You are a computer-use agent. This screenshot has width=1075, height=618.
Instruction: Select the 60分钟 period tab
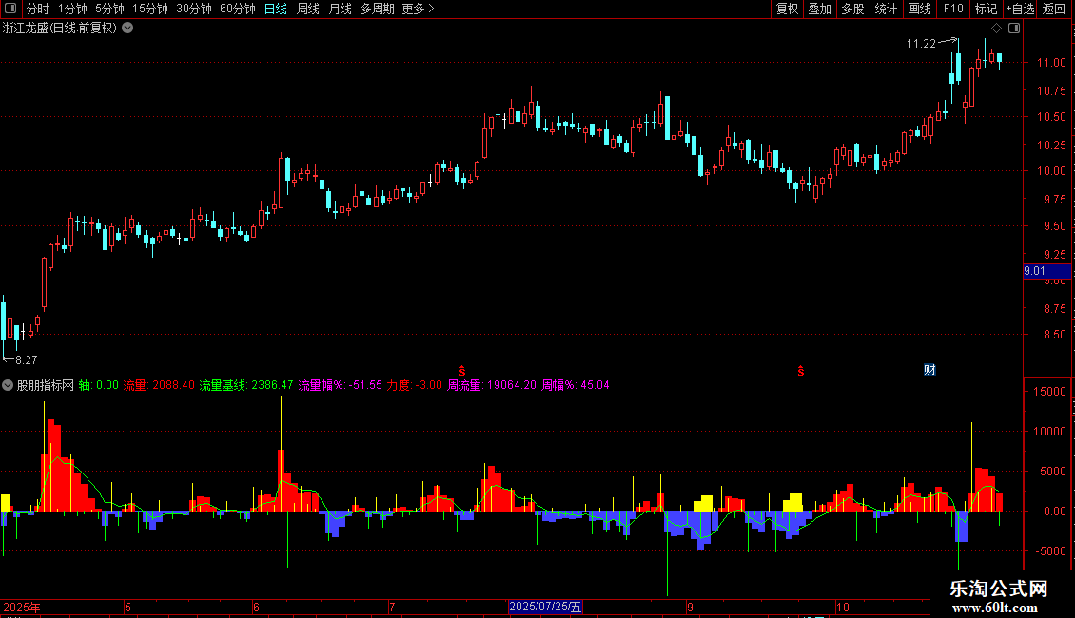(x=238, y=9)
